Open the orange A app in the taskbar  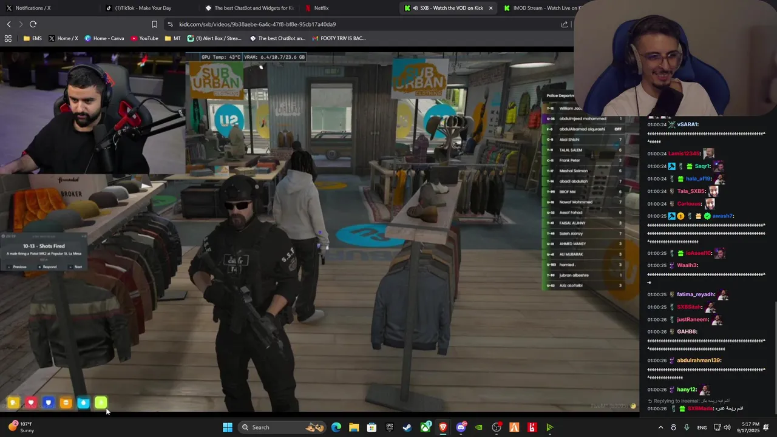tap(515, 427)
